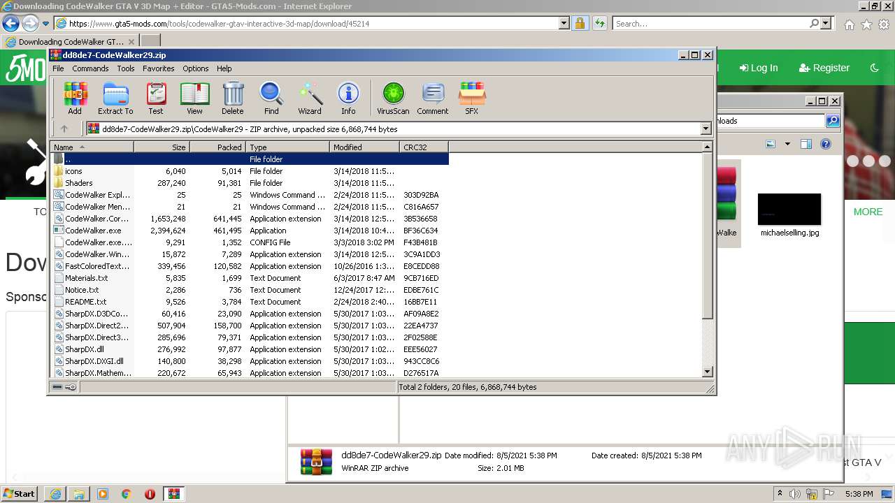
Task: Click the IE Back button
Action: point(10,24)
